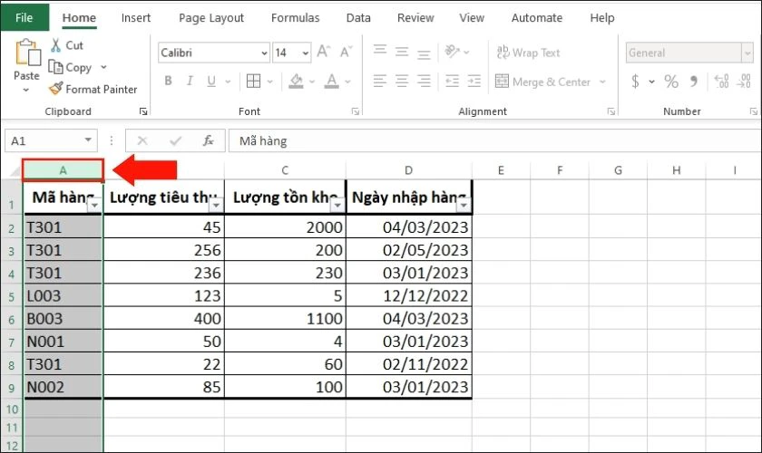Switch to Review tab
Image resolution: width=762 pixels, height=453 pixels.
click(x=415, y=18)
